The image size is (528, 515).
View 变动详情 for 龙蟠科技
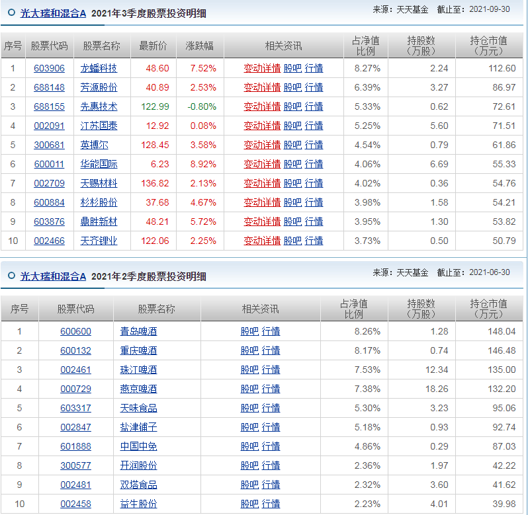tap(262, 68)
